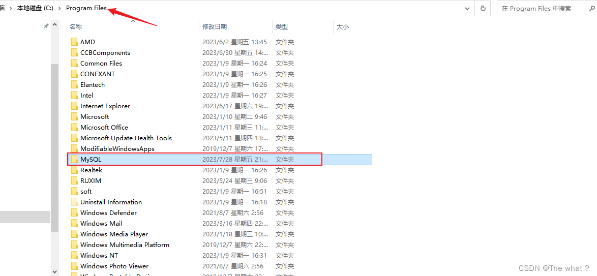Click the navigation pane scrollbar up arrow

click(54, 25)
